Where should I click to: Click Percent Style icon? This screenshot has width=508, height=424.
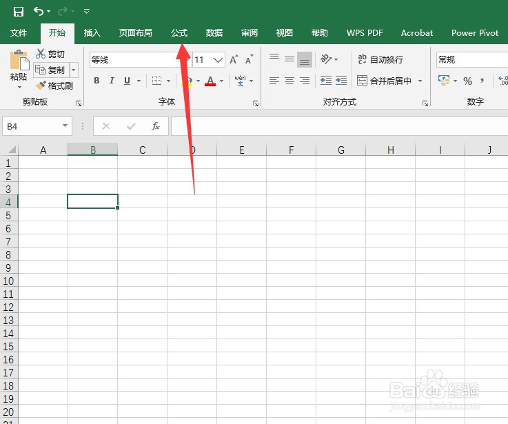pos(467,81)
